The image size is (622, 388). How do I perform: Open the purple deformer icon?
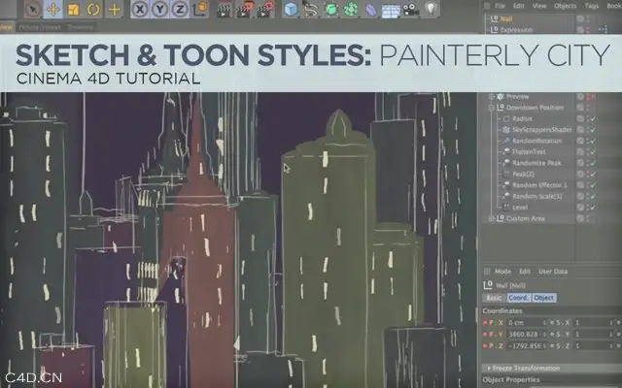click(x=370, y=10)
